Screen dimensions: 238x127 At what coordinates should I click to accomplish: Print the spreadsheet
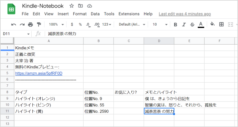[x=31, y=24]
